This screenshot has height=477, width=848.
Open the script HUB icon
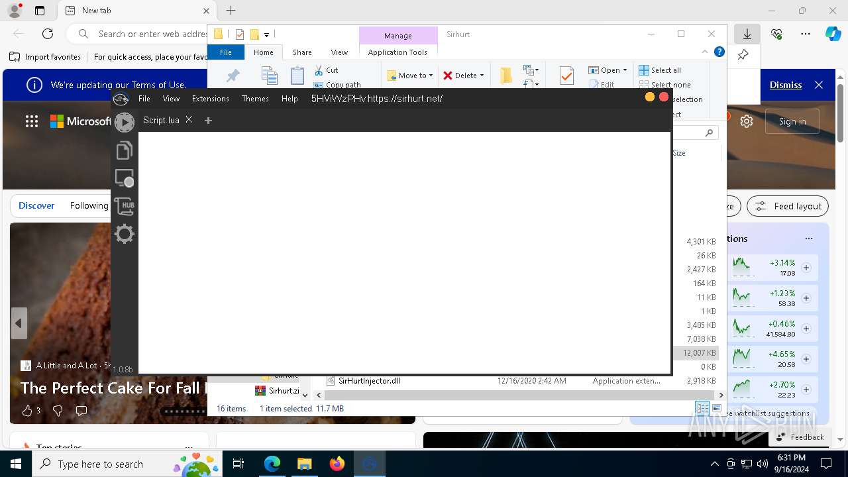click(124, 206)
